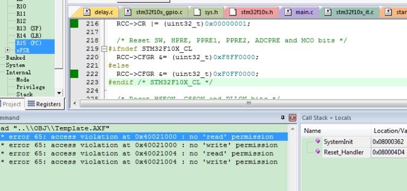Screen dimensions: 407x191
Task: Collapse the #ifndef block at line 219
Action: point(104,49)
